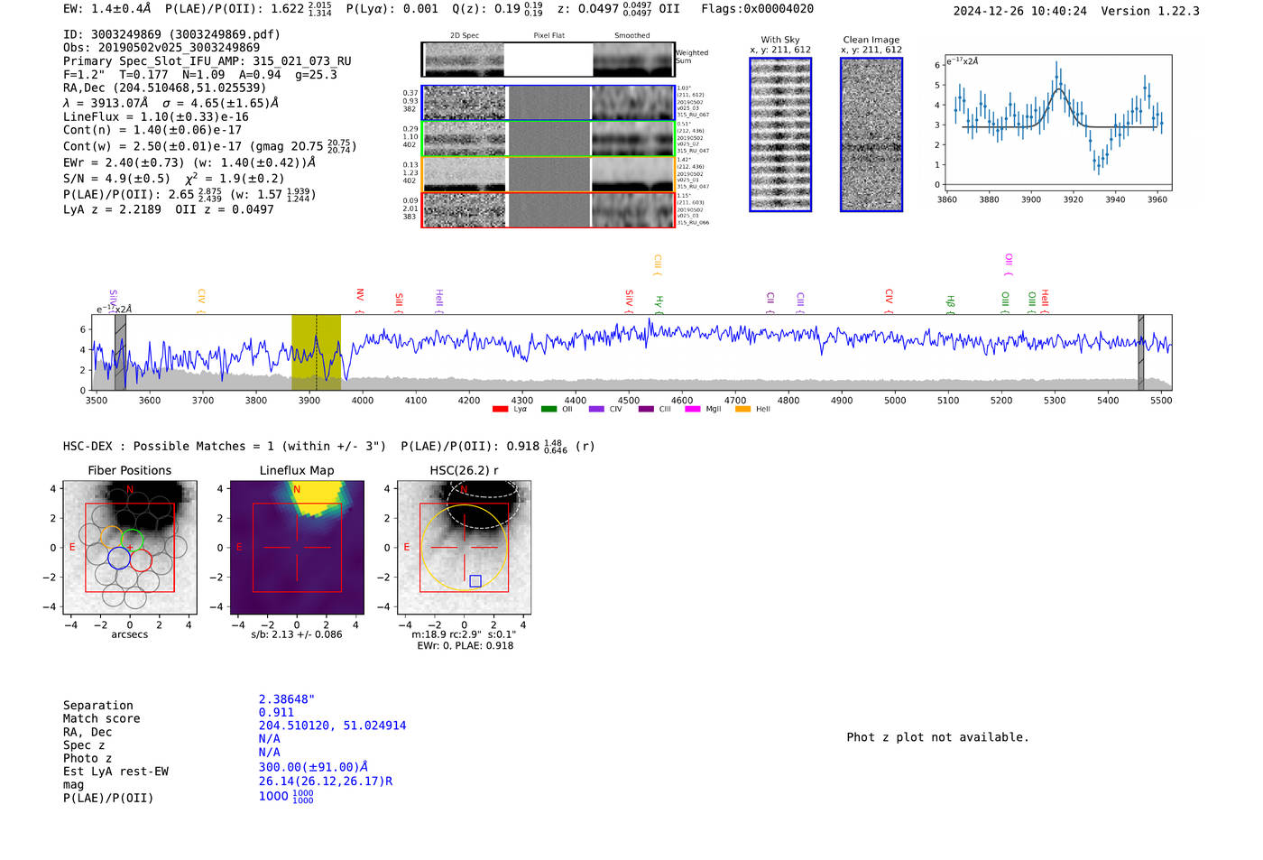
Task: Click the orange HeII legend swatch
Action: click(742, 410)
